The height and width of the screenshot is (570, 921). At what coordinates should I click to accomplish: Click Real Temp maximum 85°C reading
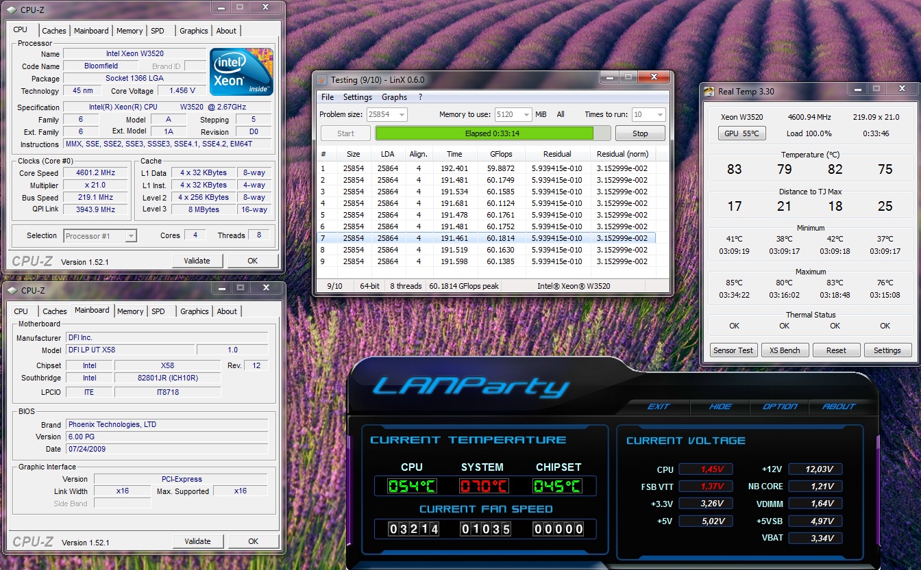point(734,283)
